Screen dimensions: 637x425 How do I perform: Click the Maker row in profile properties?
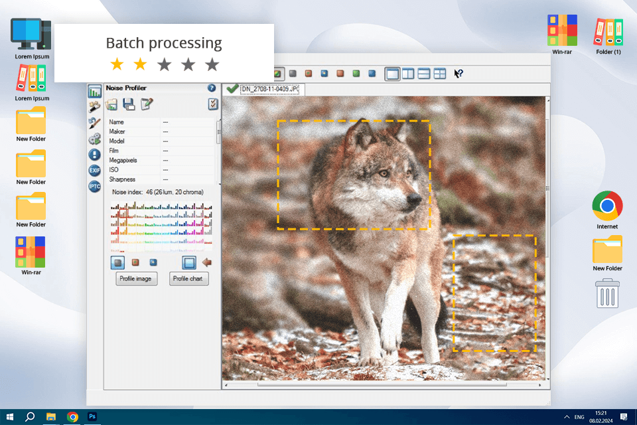click(x=161, y=131)
